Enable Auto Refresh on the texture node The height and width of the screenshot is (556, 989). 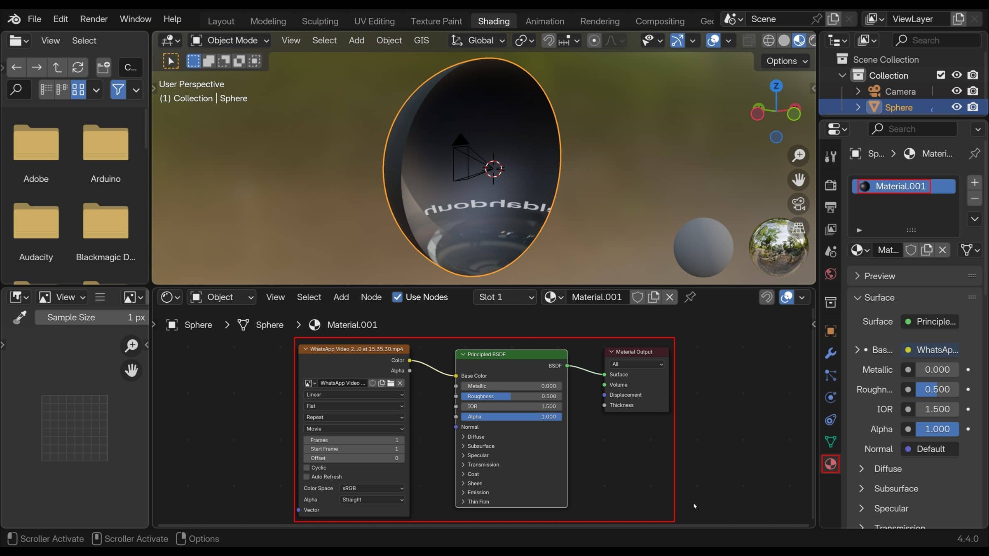pyautogui.click(x=307, y=477)
